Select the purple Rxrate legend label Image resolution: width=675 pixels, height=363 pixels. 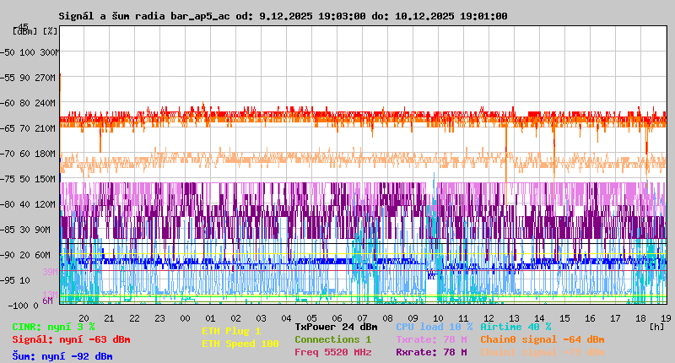tap(431, 352)
